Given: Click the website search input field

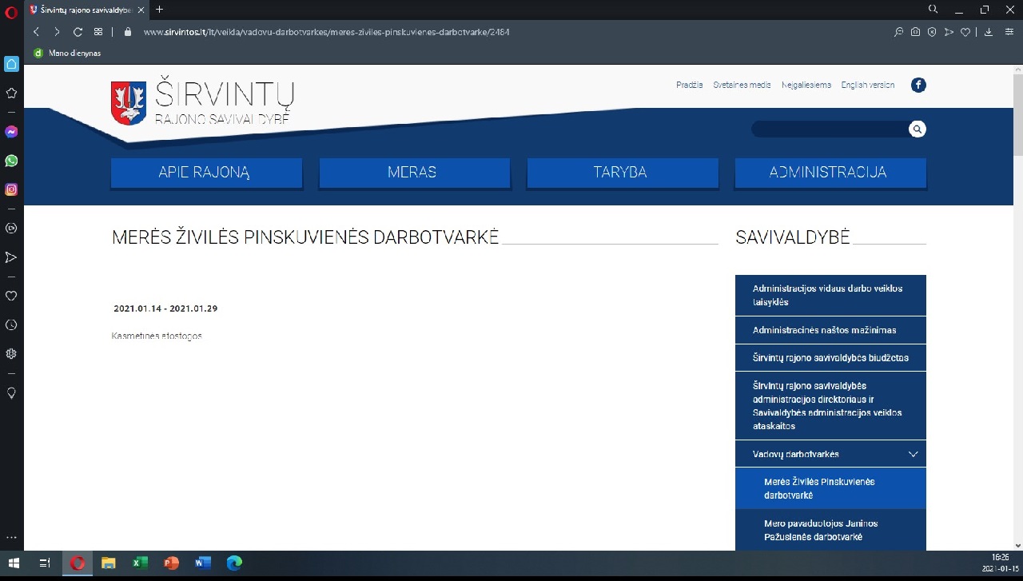Looking at the screenshot, I should pos(828,129).
